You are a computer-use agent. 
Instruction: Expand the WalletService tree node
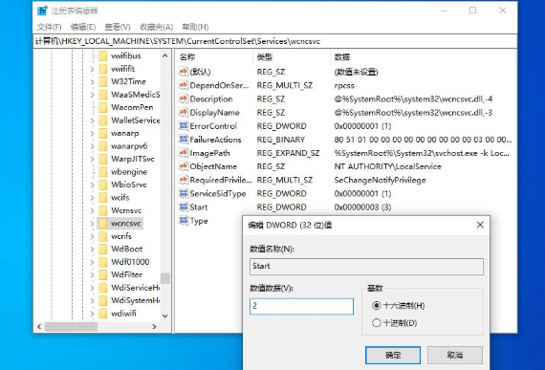point(92,120)
